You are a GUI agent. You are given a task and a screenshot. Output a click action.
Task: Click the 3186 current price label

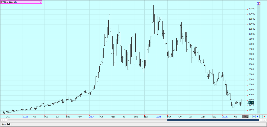click(x=251, y=102)
